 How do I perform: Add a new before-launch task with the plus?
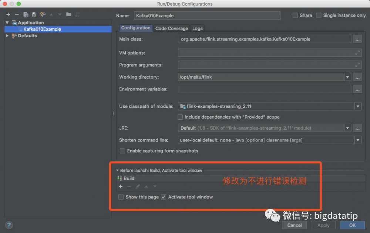121,186
